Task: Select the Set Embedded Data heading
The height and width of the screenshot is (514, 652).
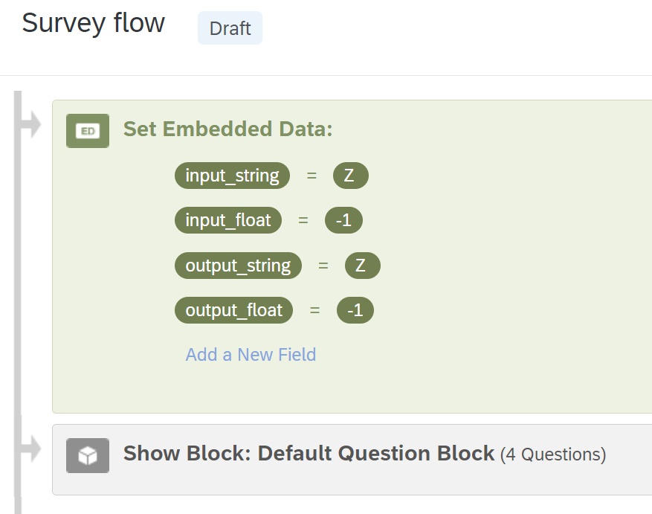Action: pos(227,129)
